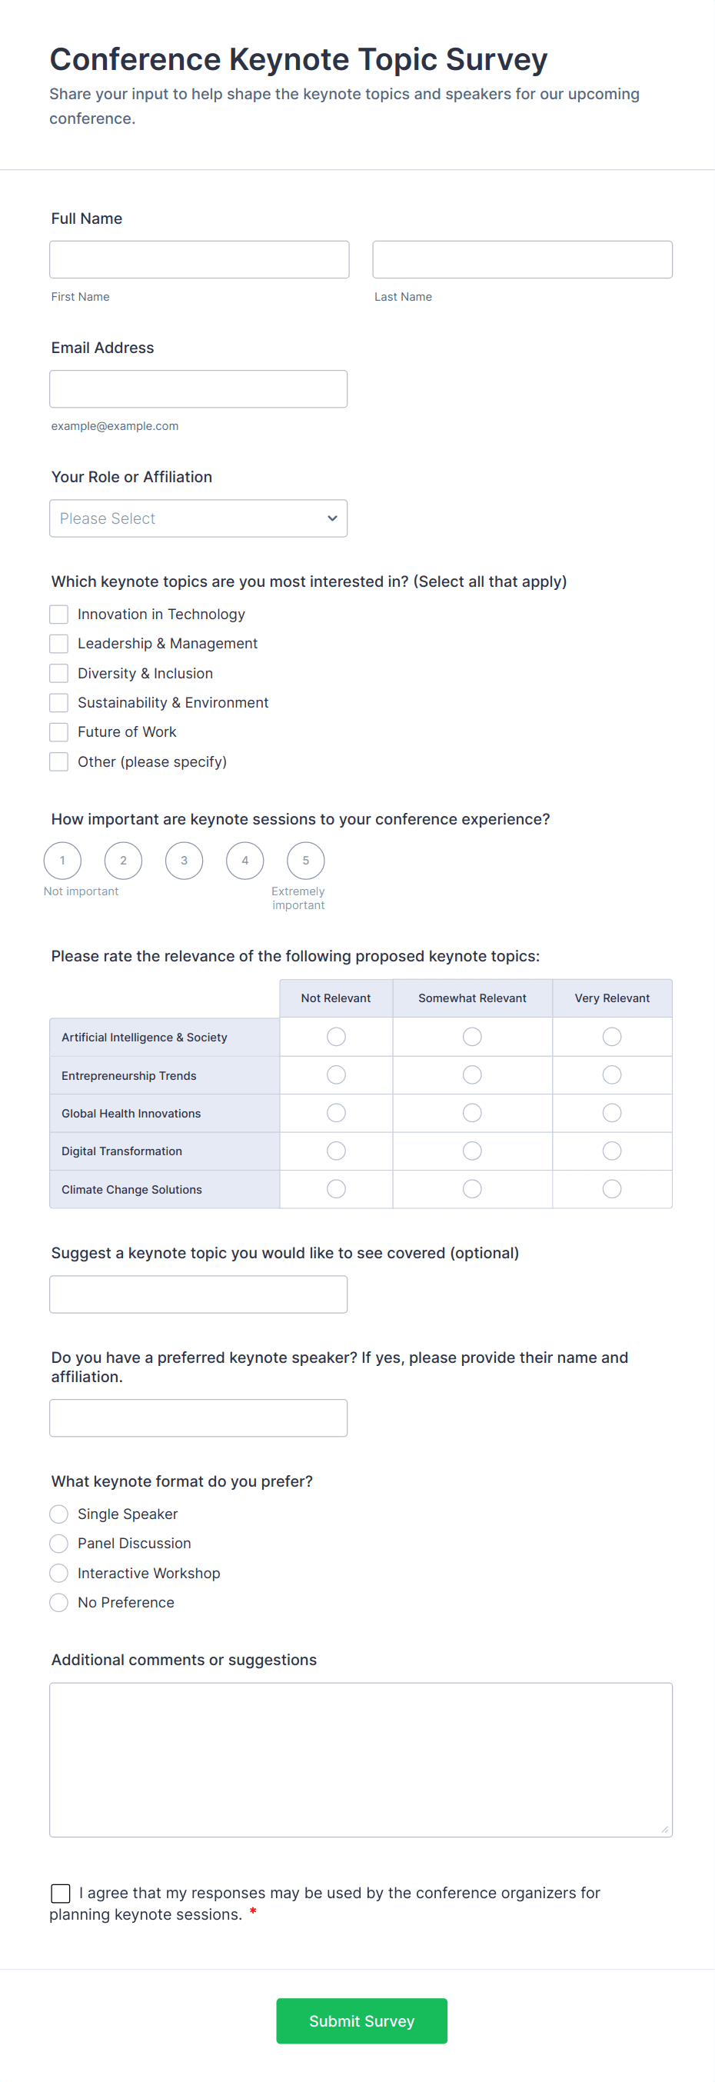
Task: Check the Innovation in Technology checkbox
Action: [59, 615]
